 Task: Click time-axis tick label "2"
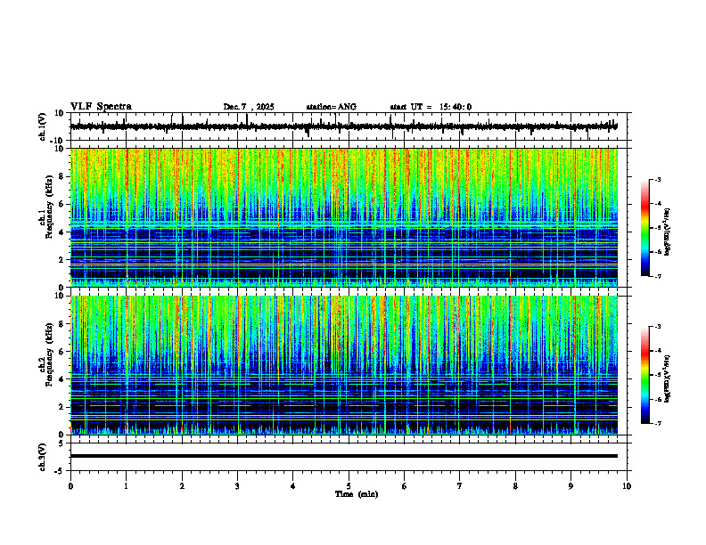pyautogui.click(x=182, y=486)
